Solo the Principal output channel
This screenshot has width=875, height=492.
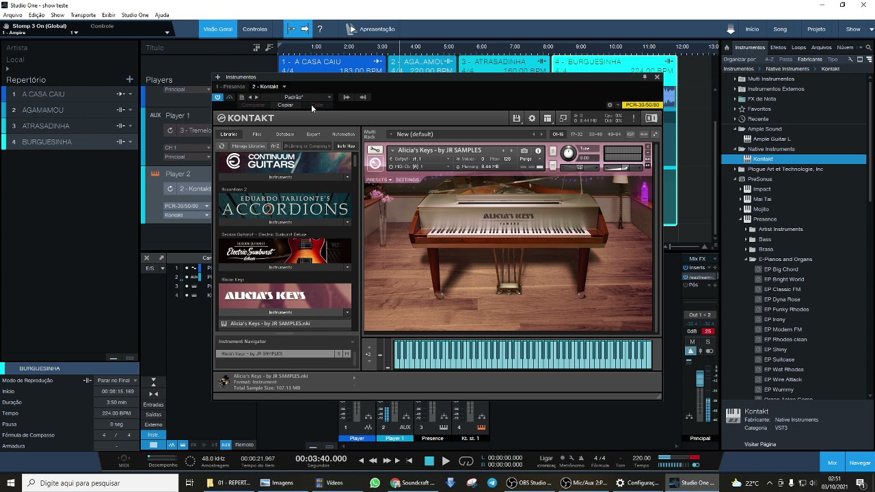708,342
